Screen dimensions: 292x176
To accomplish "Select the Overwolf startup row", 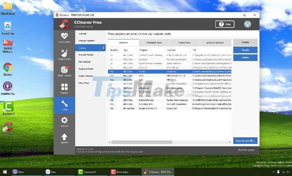I will click(x=169, y=68).
